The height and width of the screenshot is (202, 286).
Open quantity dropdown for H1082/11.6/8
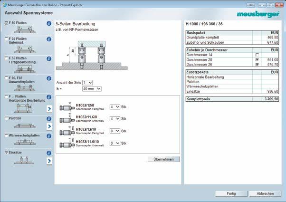(114, 119)
